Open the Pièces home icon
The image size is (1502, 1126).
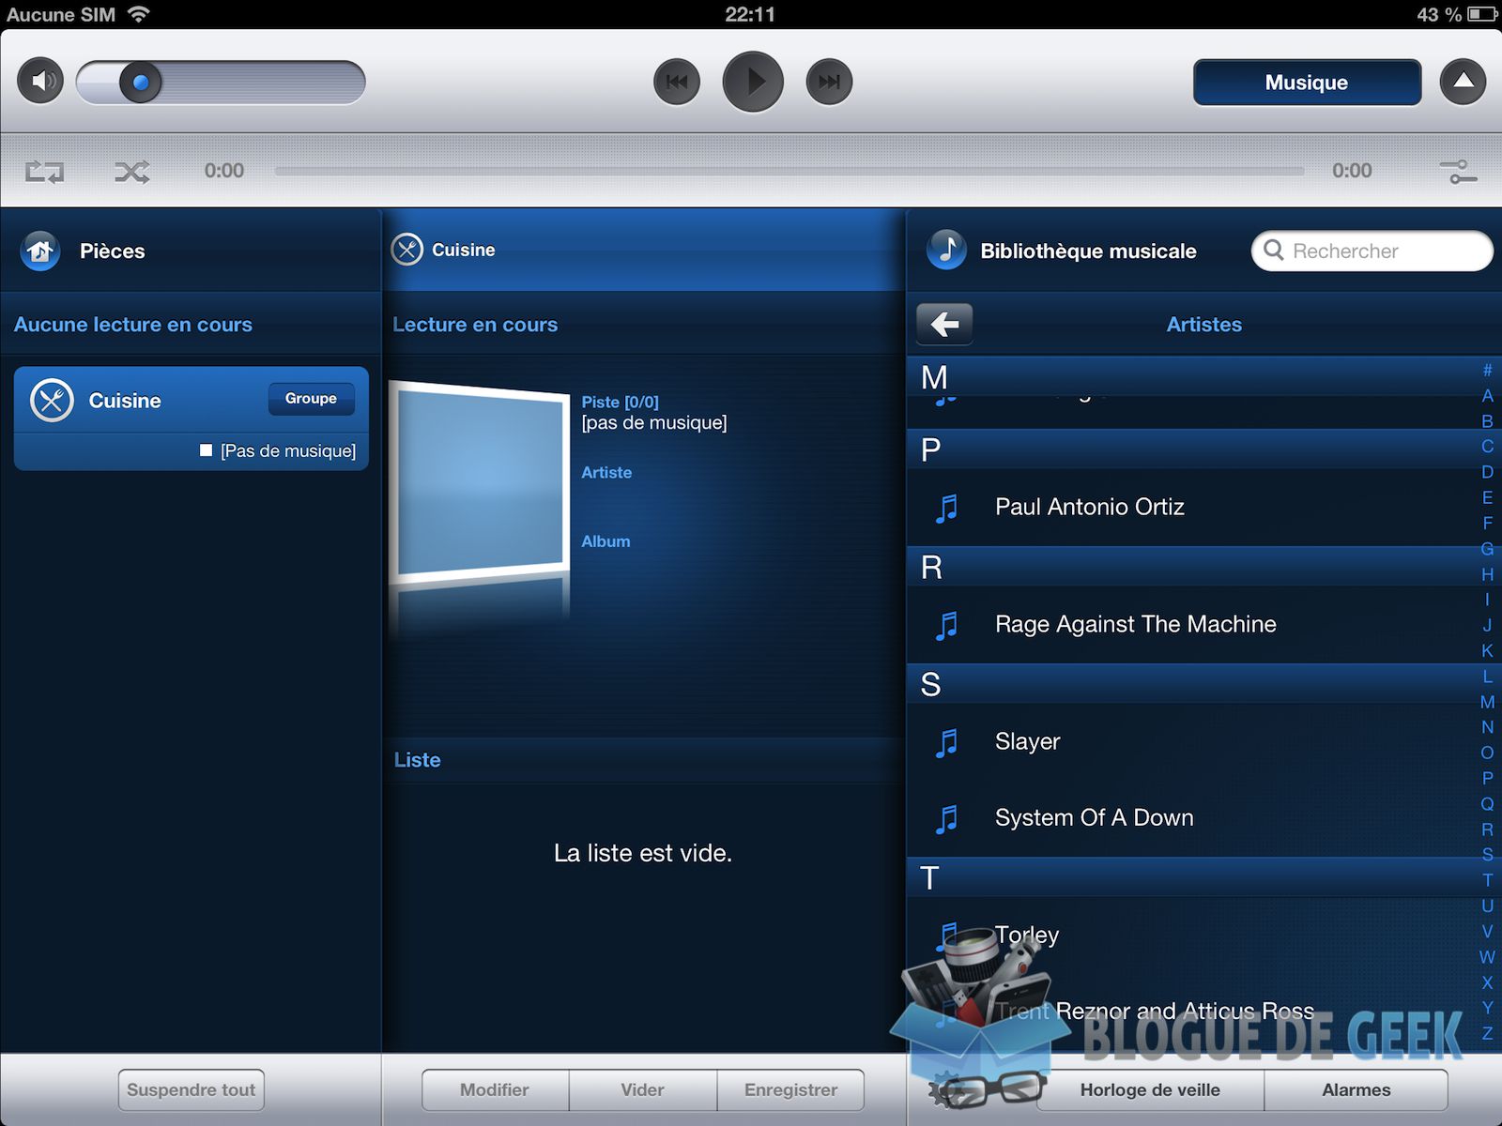[x=40, y=251]
